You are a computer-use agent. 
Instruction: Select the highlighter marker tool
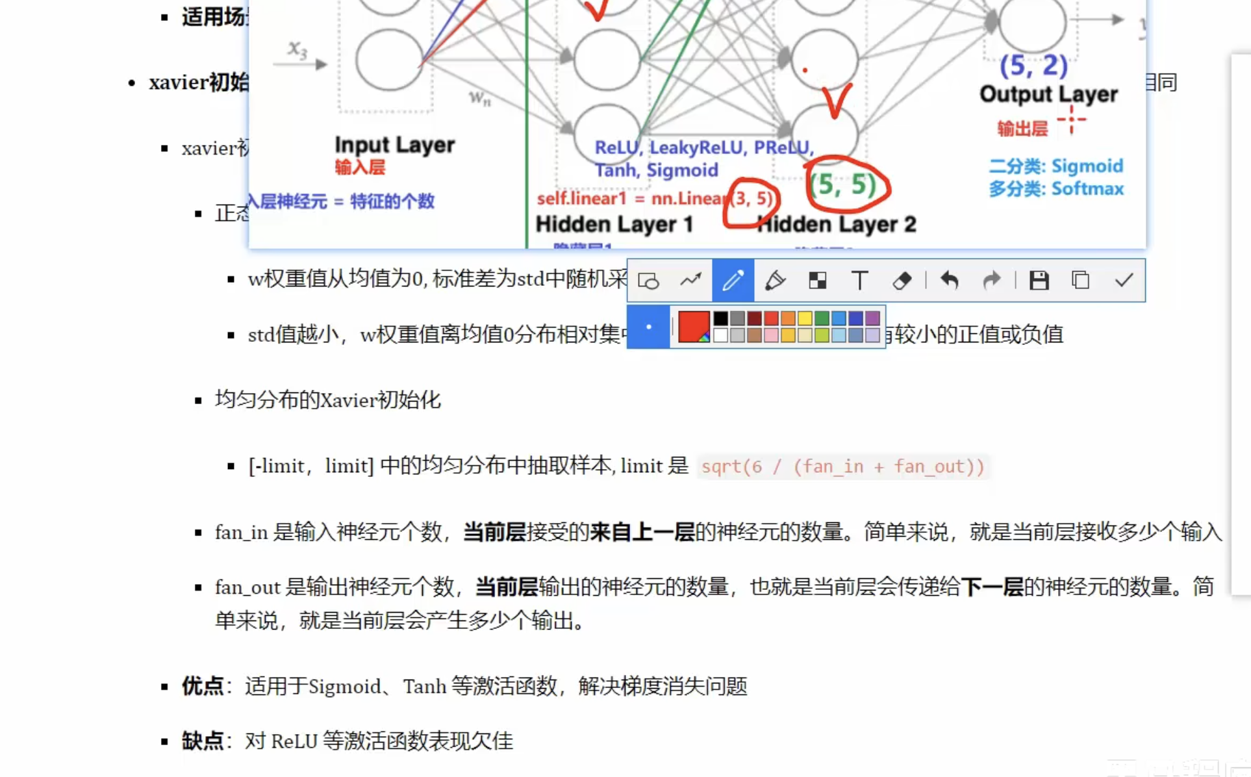(x=775, y=281)
